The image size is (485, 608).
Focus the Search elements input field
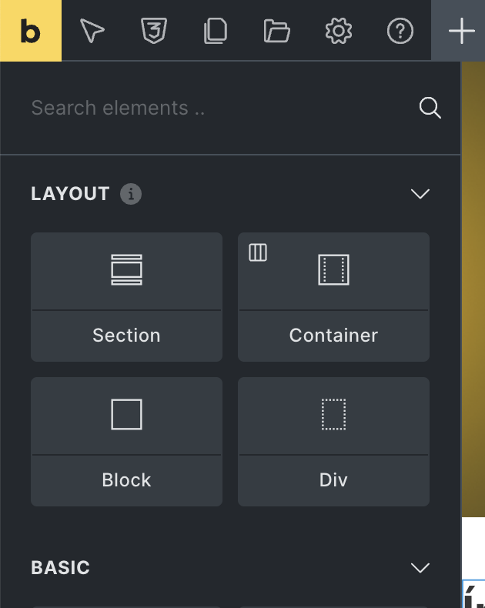click(216, 108)
